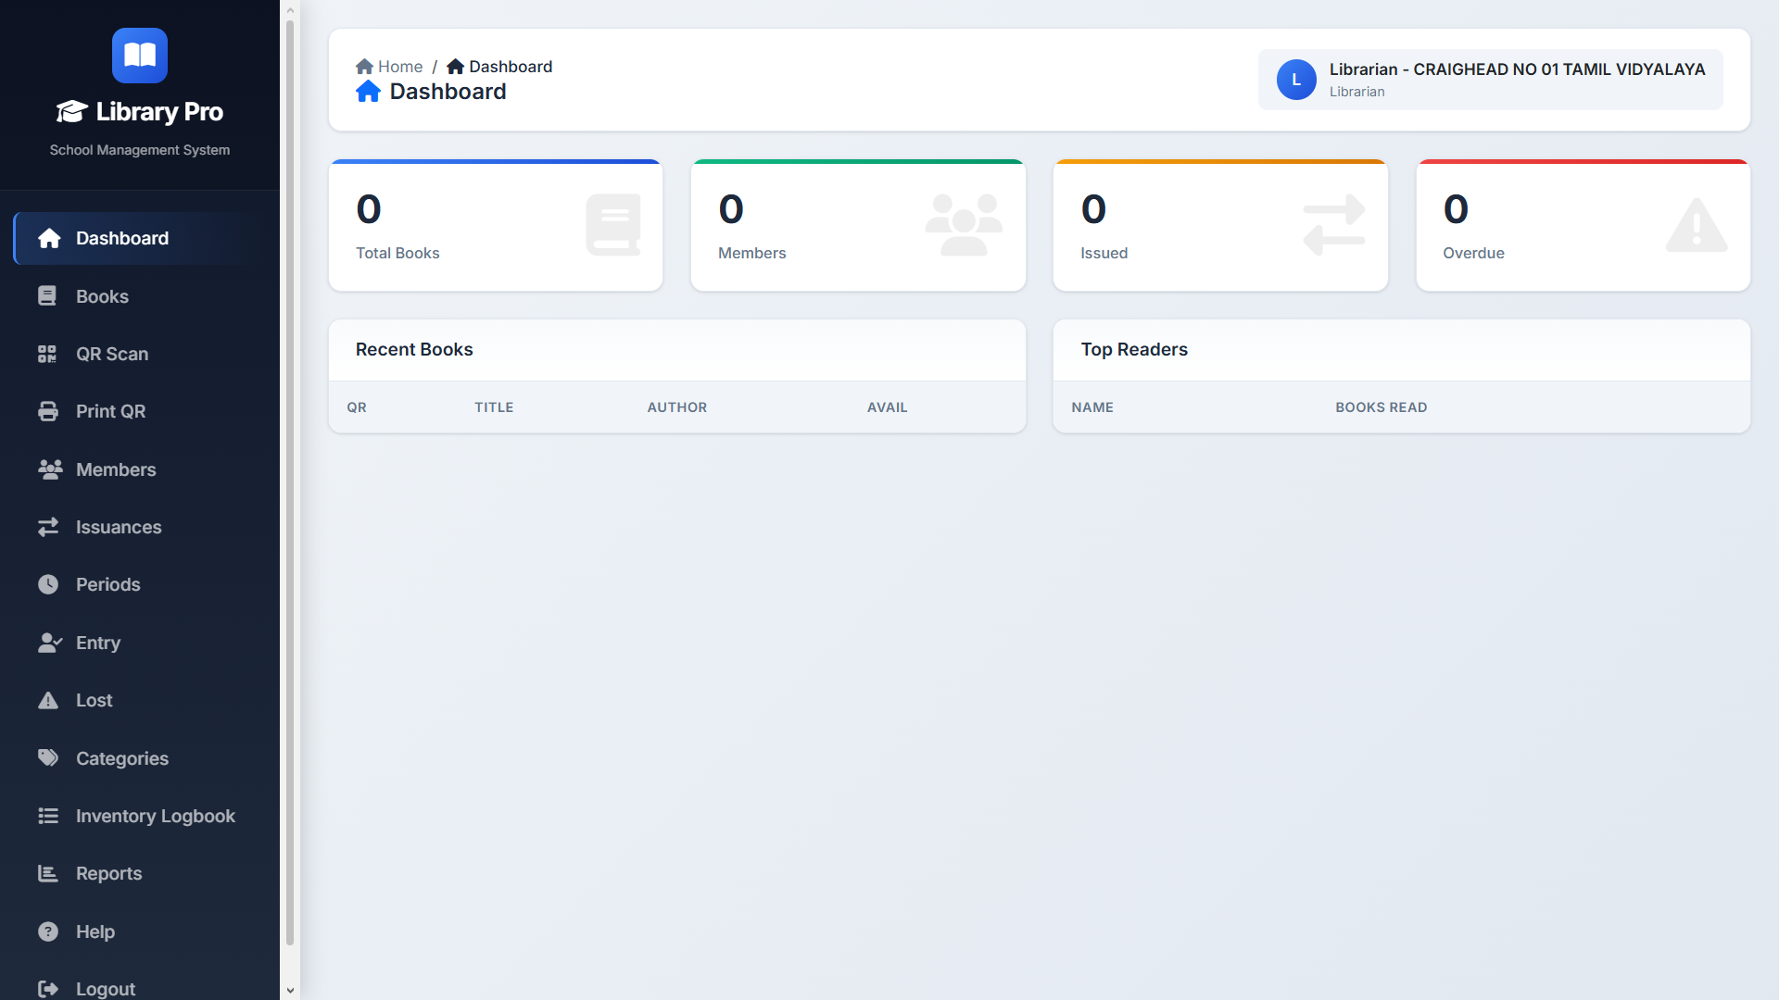1779x1000 pixels.
Task: Open the QR Scan menu item
Action: (x=141, y=354)
